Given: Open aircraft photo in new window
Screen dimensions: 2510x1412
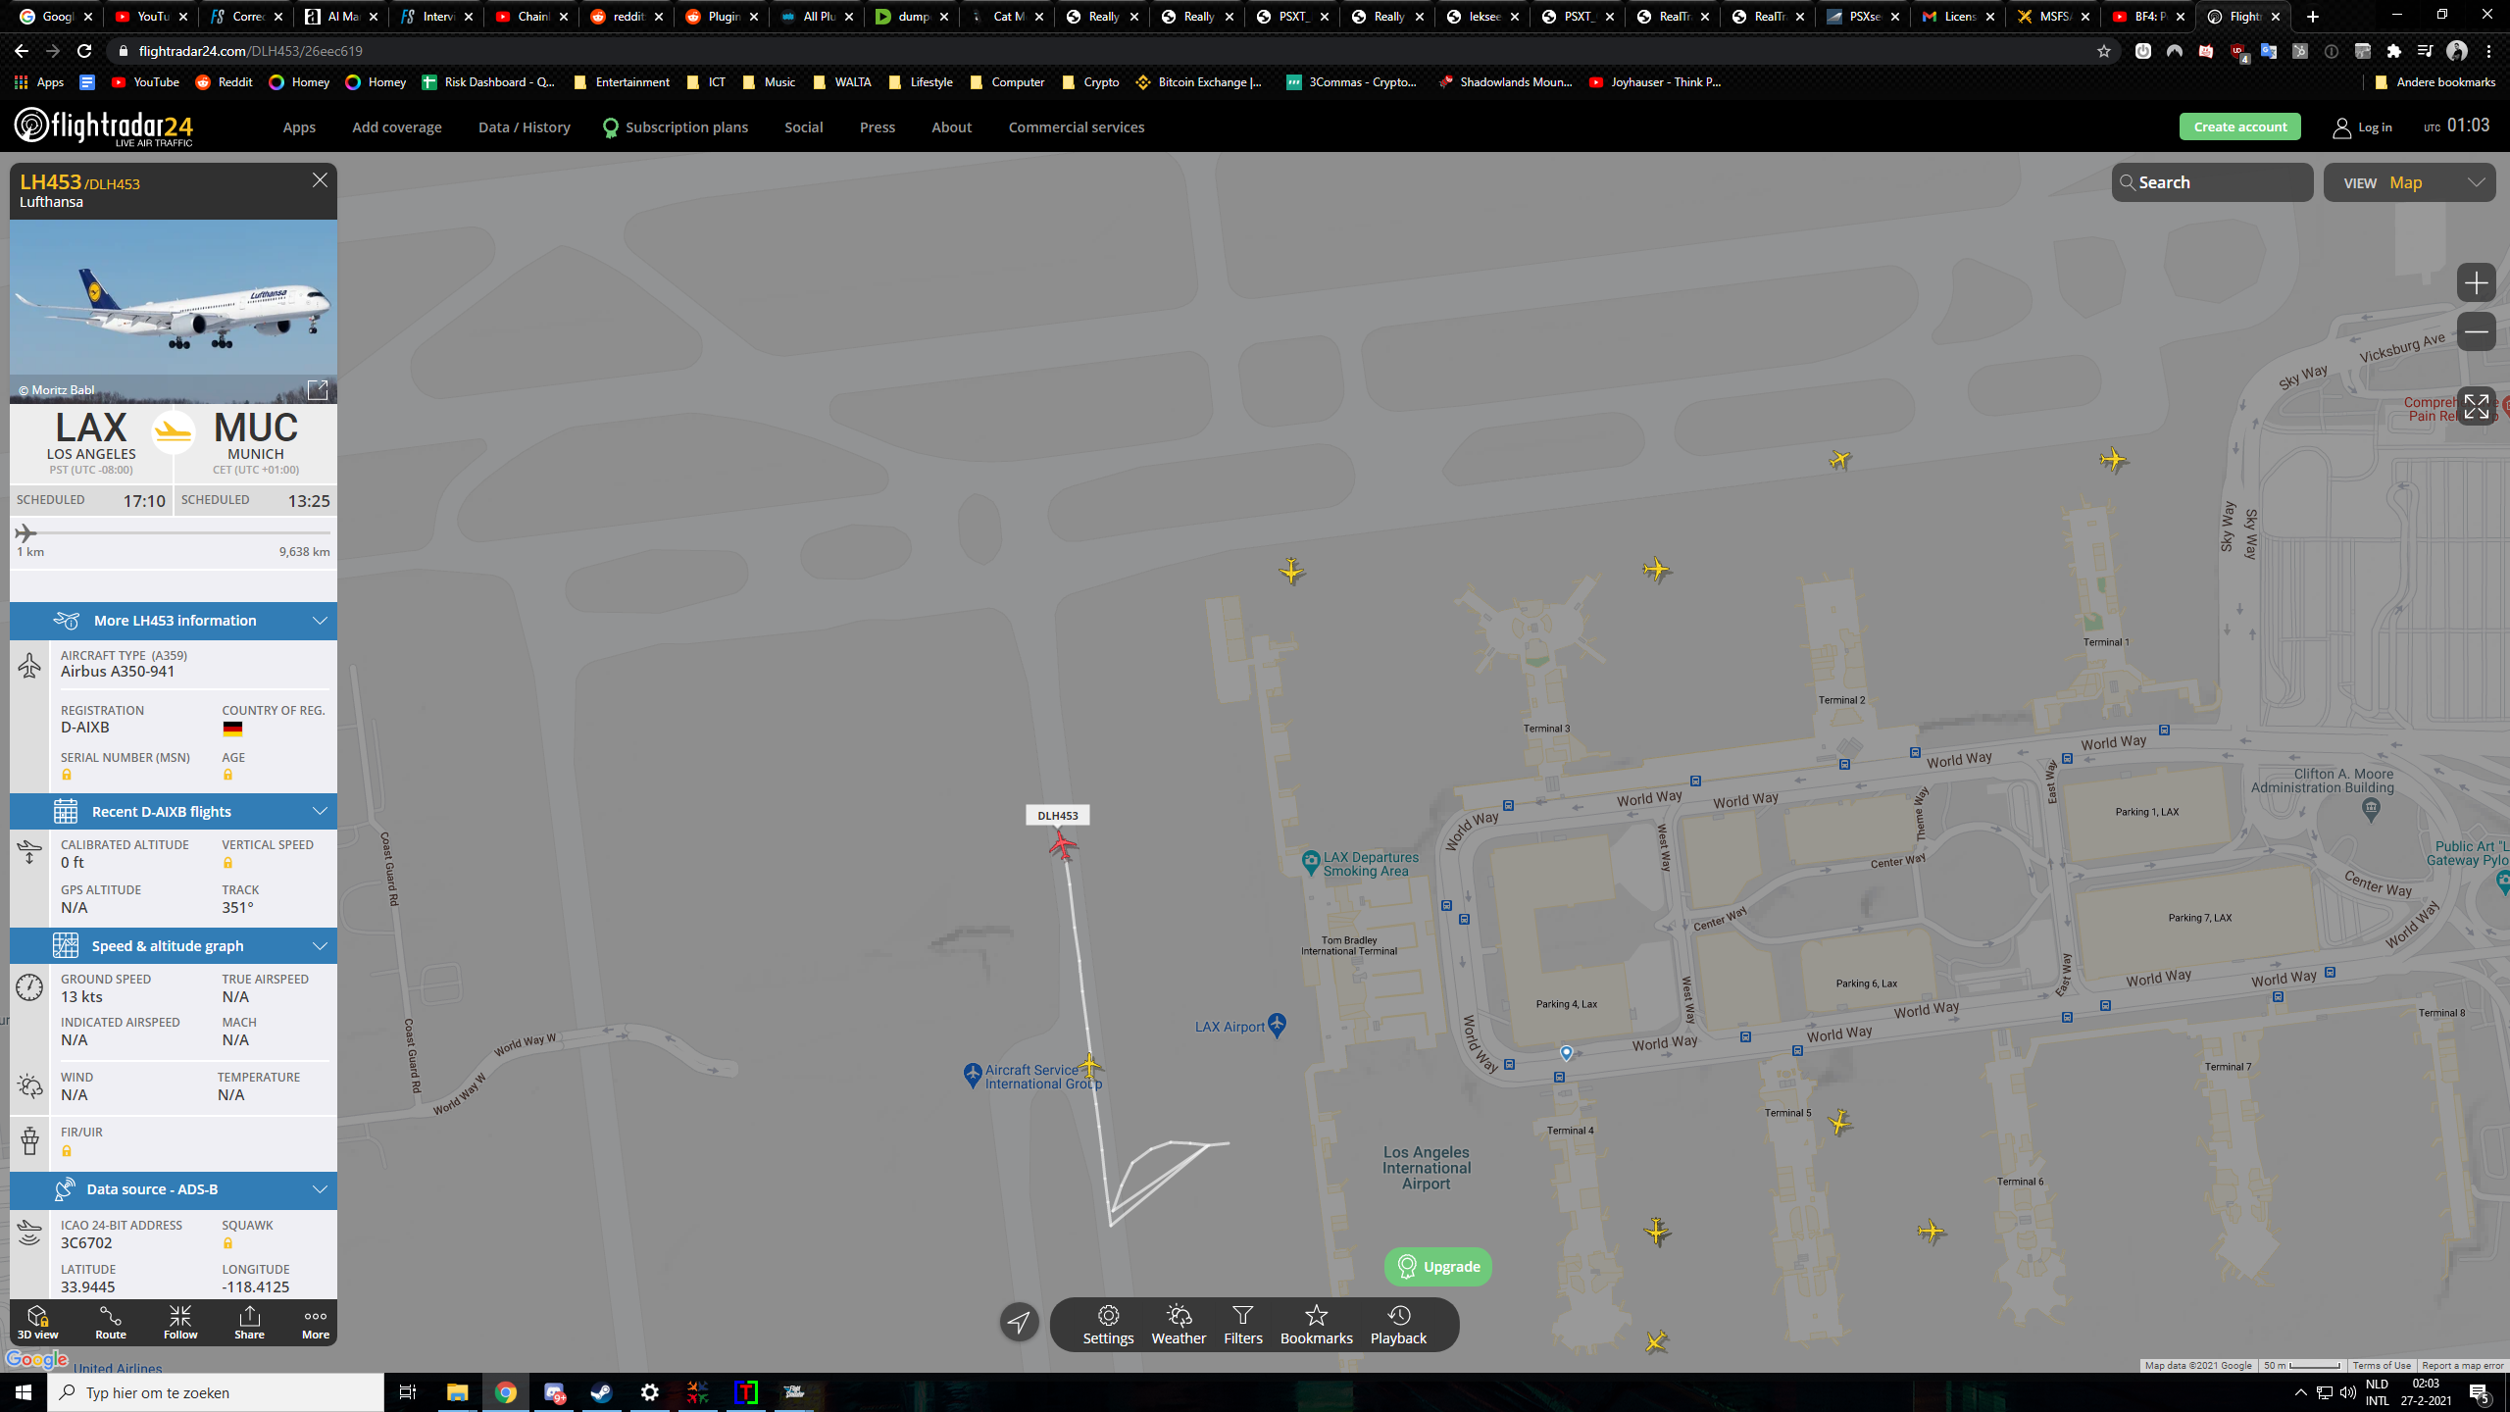Looking at the screenshot, I should (318, 389).
